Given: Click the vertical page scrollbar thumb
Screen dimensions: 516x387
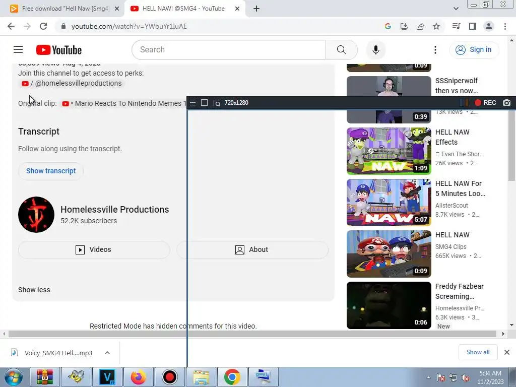Looking at the screenshot, I should click(511, 146).
